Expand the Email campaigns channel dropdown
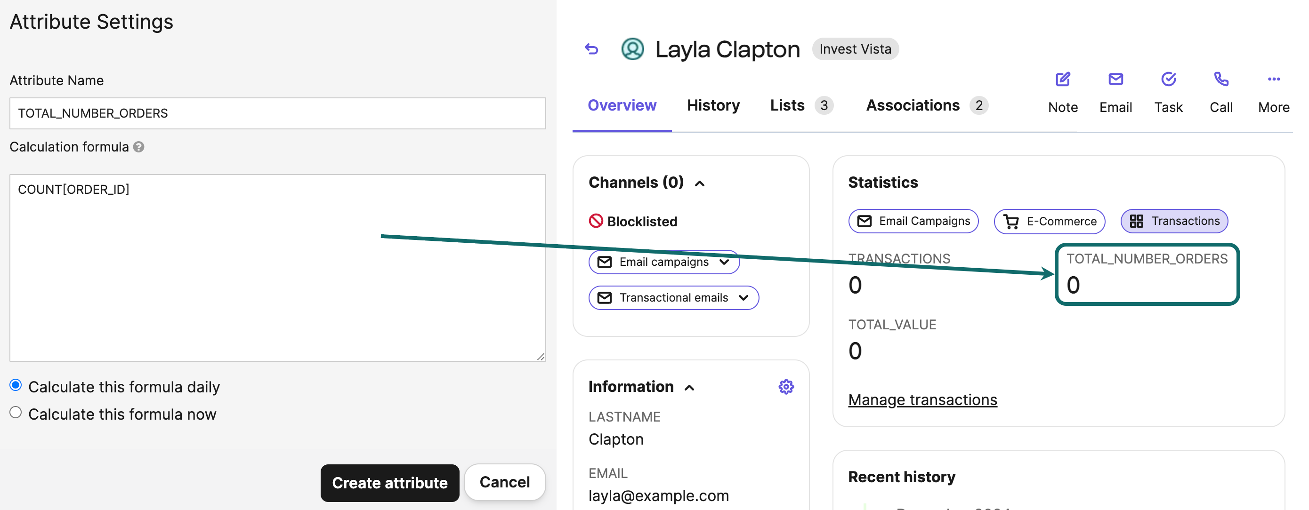The width and height of the screenshot is (1309, 510). [x=663, y=262]
